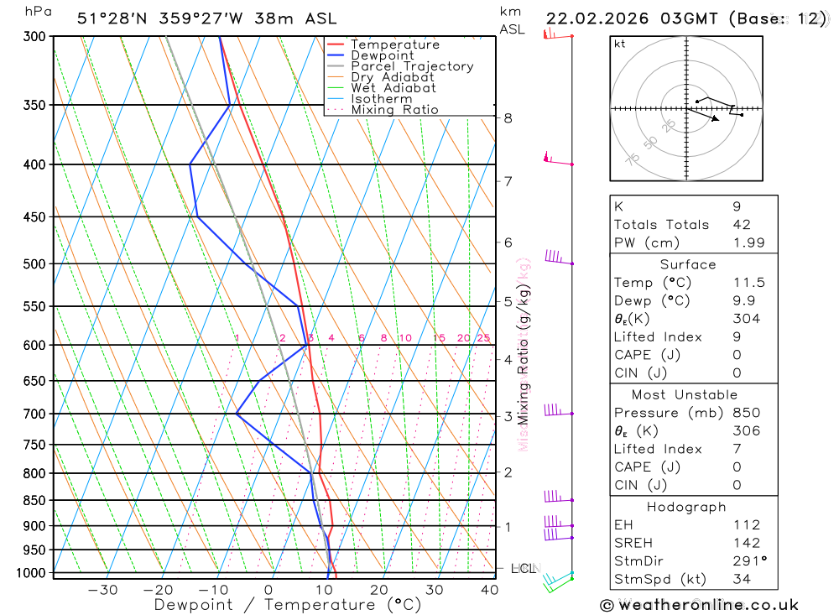Select Wet Adiabat legend label
Viewport: 839px width, 615px height.
(x=393, y=88)
